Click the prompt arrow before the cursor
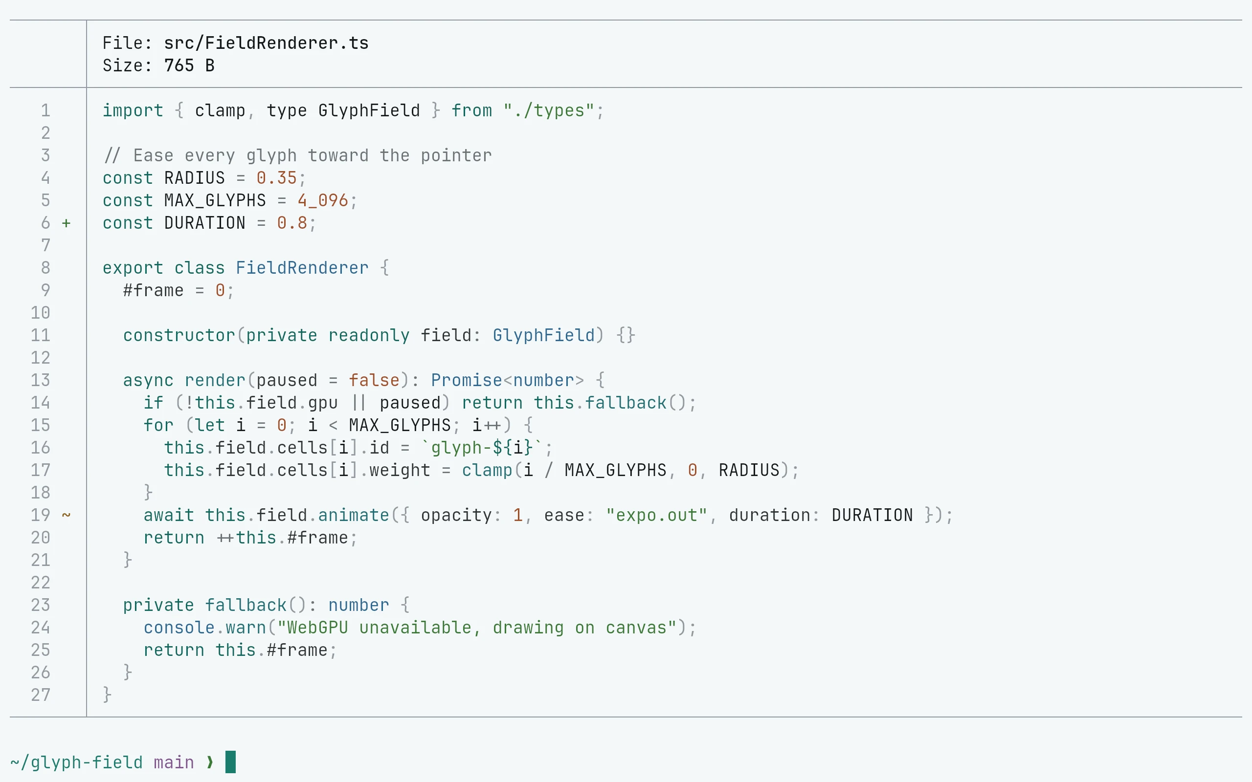 click(210, 762)
